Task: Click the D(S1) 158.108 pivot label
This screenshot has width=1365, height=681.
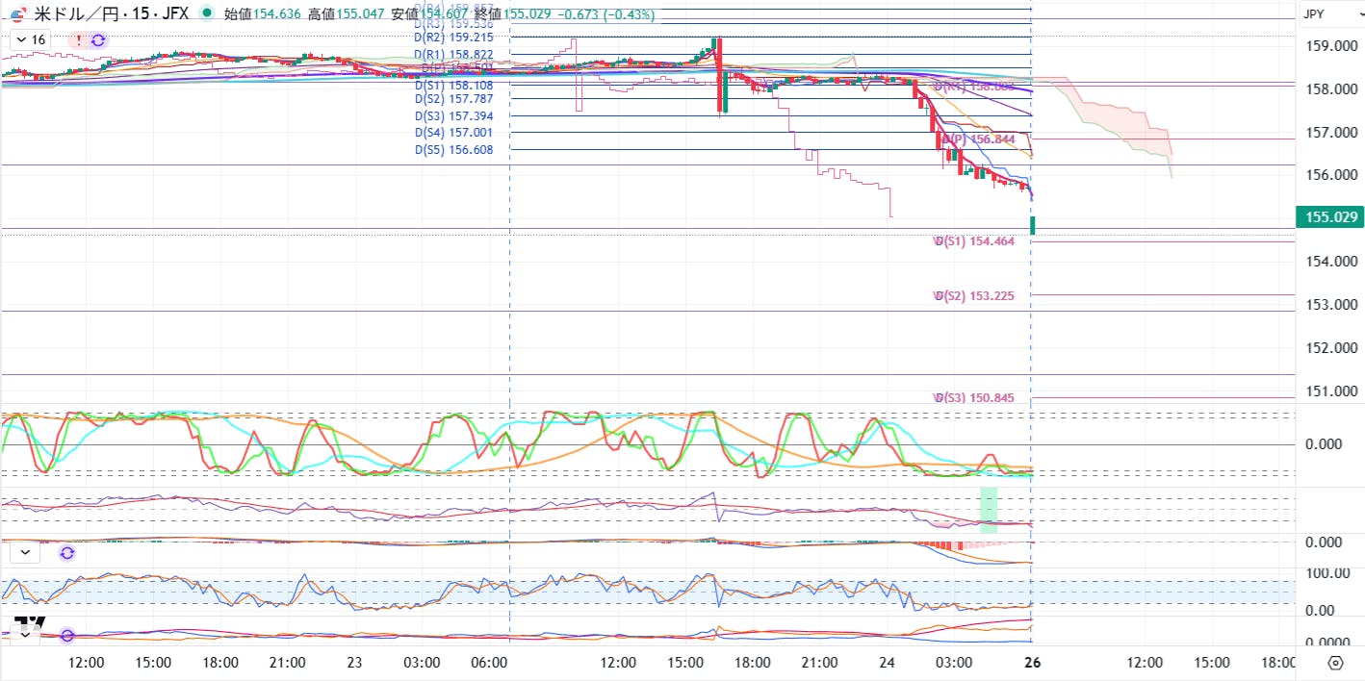Action: (x=453, y=85)
